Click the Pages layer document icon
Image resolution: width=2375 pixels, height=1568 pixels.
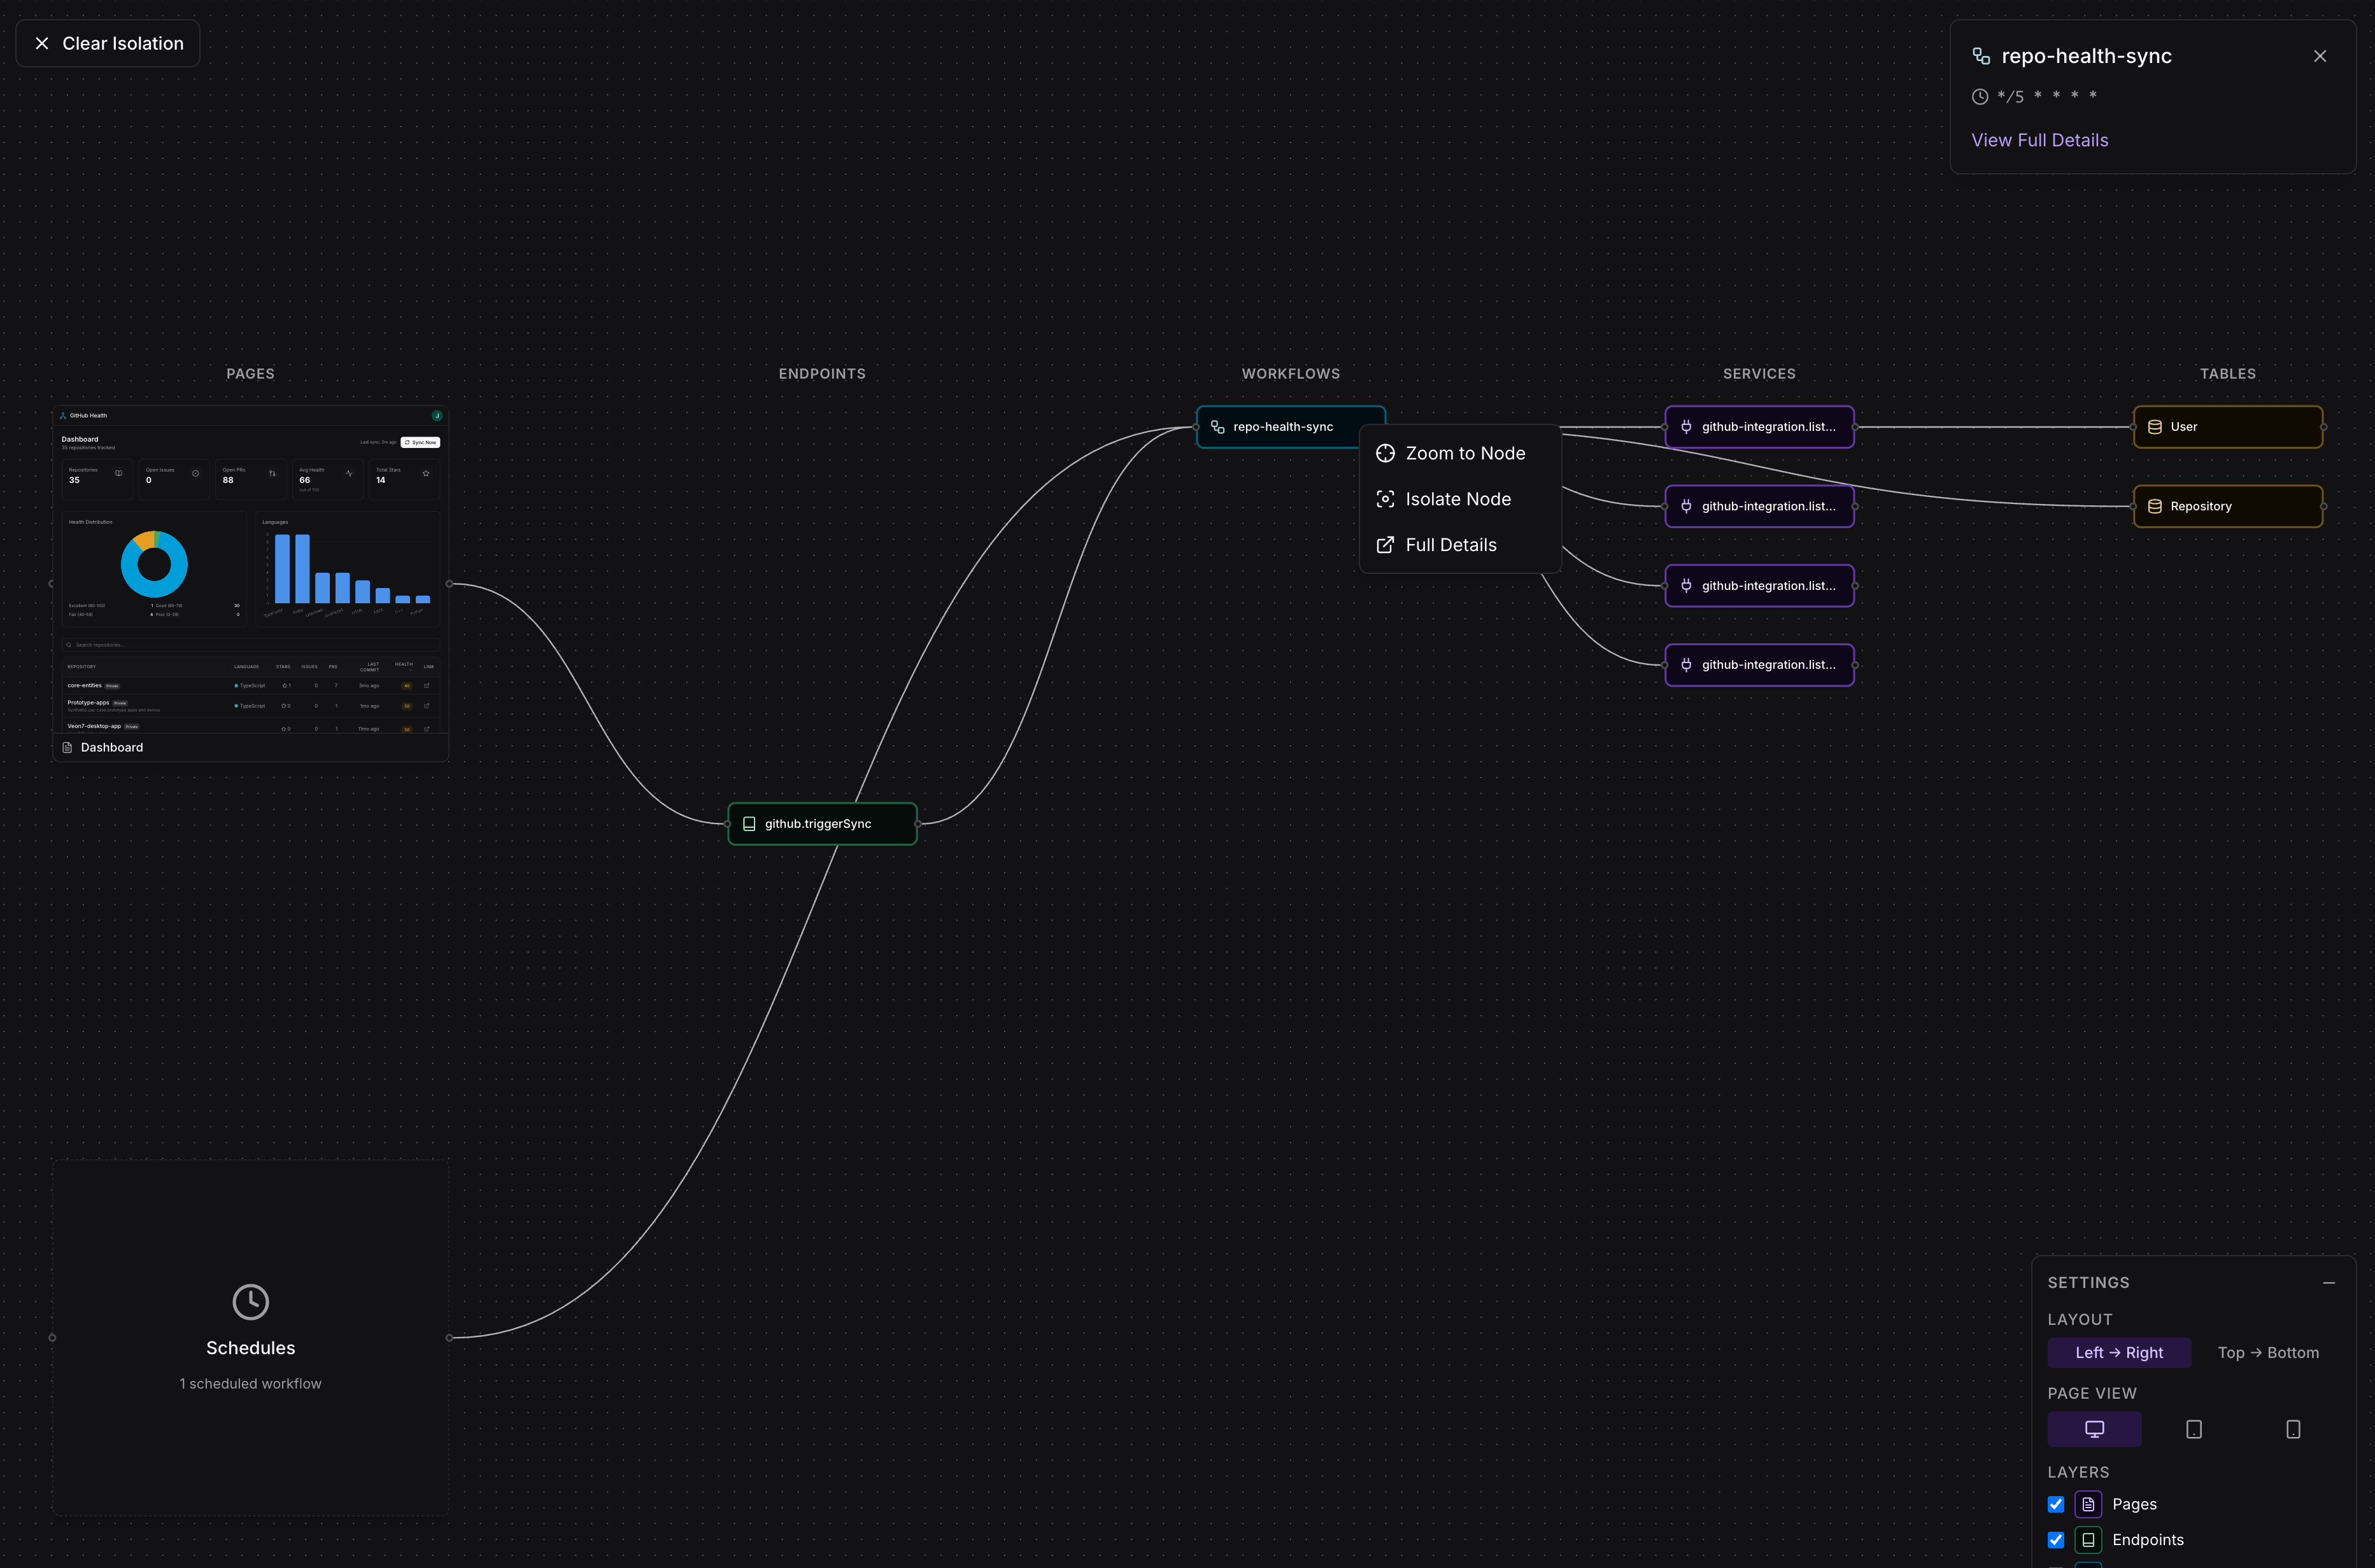pyautogui.click(x=2088, y=1505)
